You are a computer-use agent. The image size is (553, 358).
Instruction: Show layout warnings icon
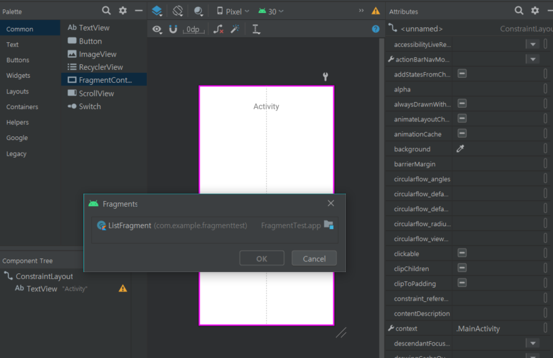tap(376, 11)
